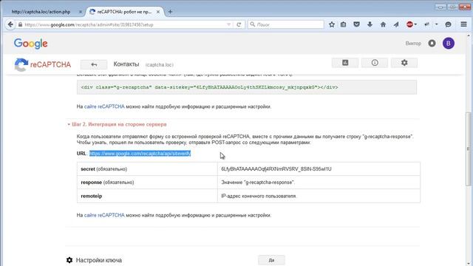Click the response (обязательно) cell
The image size is (473, 266).
tap(147, 183)
